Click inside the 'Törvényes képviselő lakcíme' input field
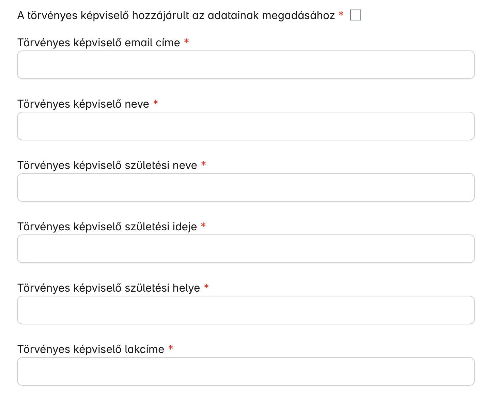Viewport: 496px width, 400px height. point(246,371)
